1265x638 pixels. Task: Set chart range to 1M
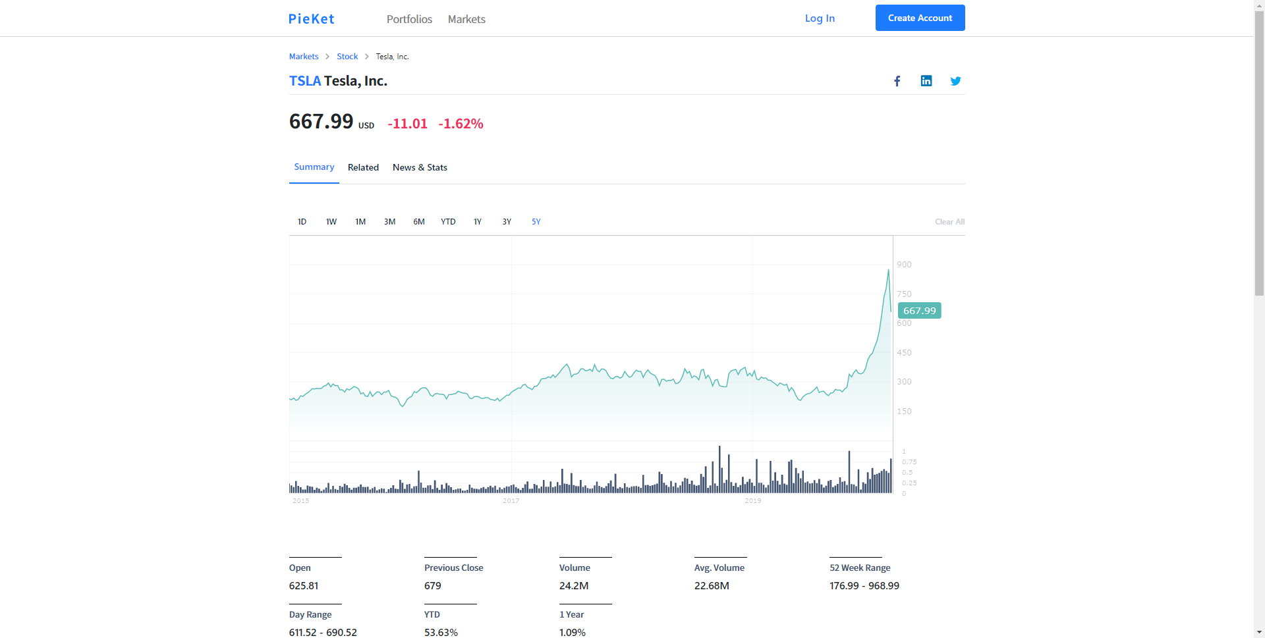360,222
